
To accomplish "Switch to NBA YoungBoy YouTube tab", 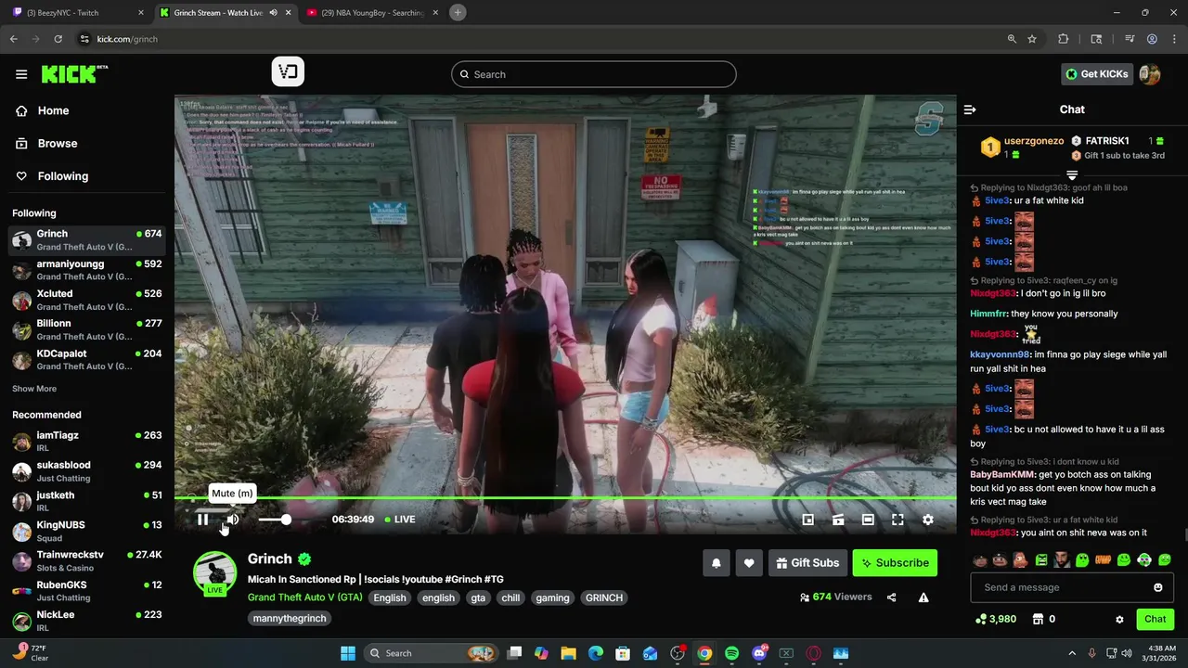I will pyautogui.click(x=371, y=13).
